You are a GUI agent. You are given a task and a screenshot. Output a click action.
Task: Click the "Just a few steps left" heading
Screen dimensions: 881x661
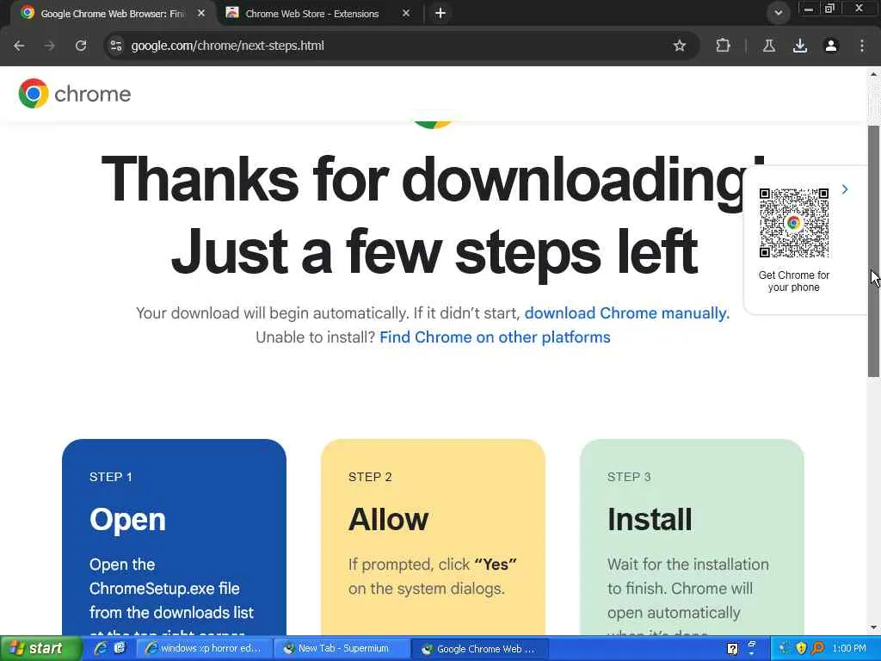click(x=434, y=252)
